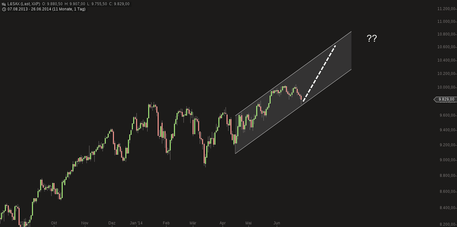The width and height of the screenshot is (457, 227).
Task: Click the Apr time axis label
Action: pyautogui.click(x=223, y=223)
